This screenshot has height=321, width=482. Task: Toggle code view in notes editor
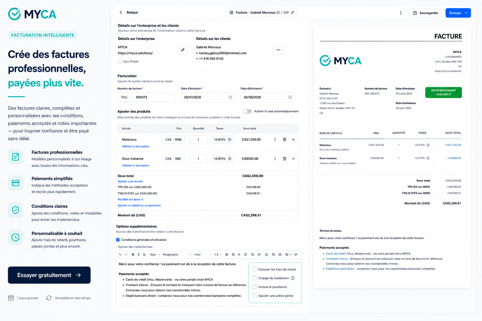[296, 255]
